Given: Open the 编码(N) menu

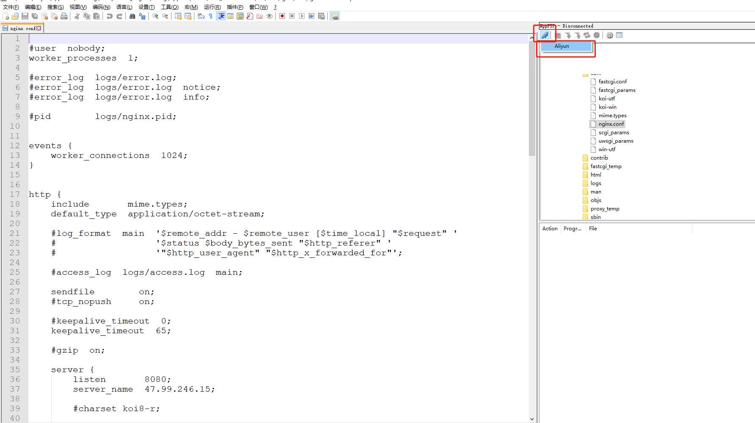Looking at the screenshot, I should 101,7.
